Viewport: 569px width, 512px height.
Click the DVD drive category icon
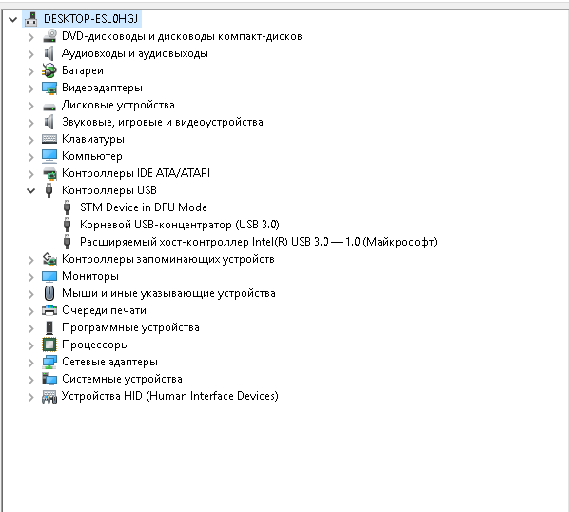(x=49, y=36)
